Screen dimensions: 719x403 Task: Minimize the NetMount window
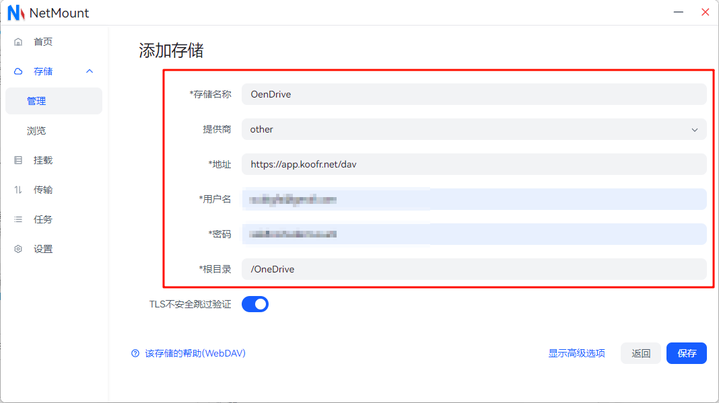(678, 12)
